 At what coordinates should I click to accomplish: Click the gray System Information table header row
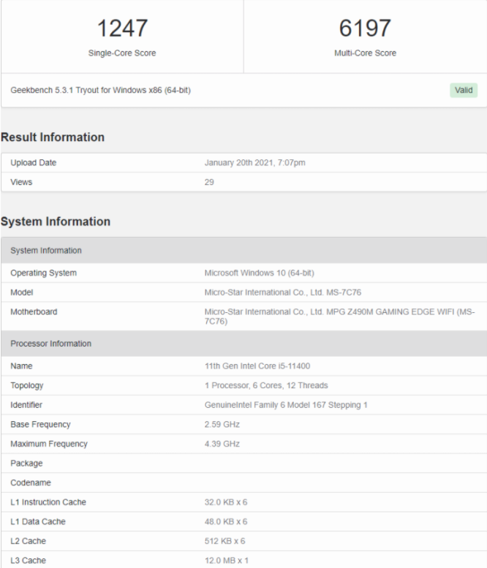(x=243, y=251)
